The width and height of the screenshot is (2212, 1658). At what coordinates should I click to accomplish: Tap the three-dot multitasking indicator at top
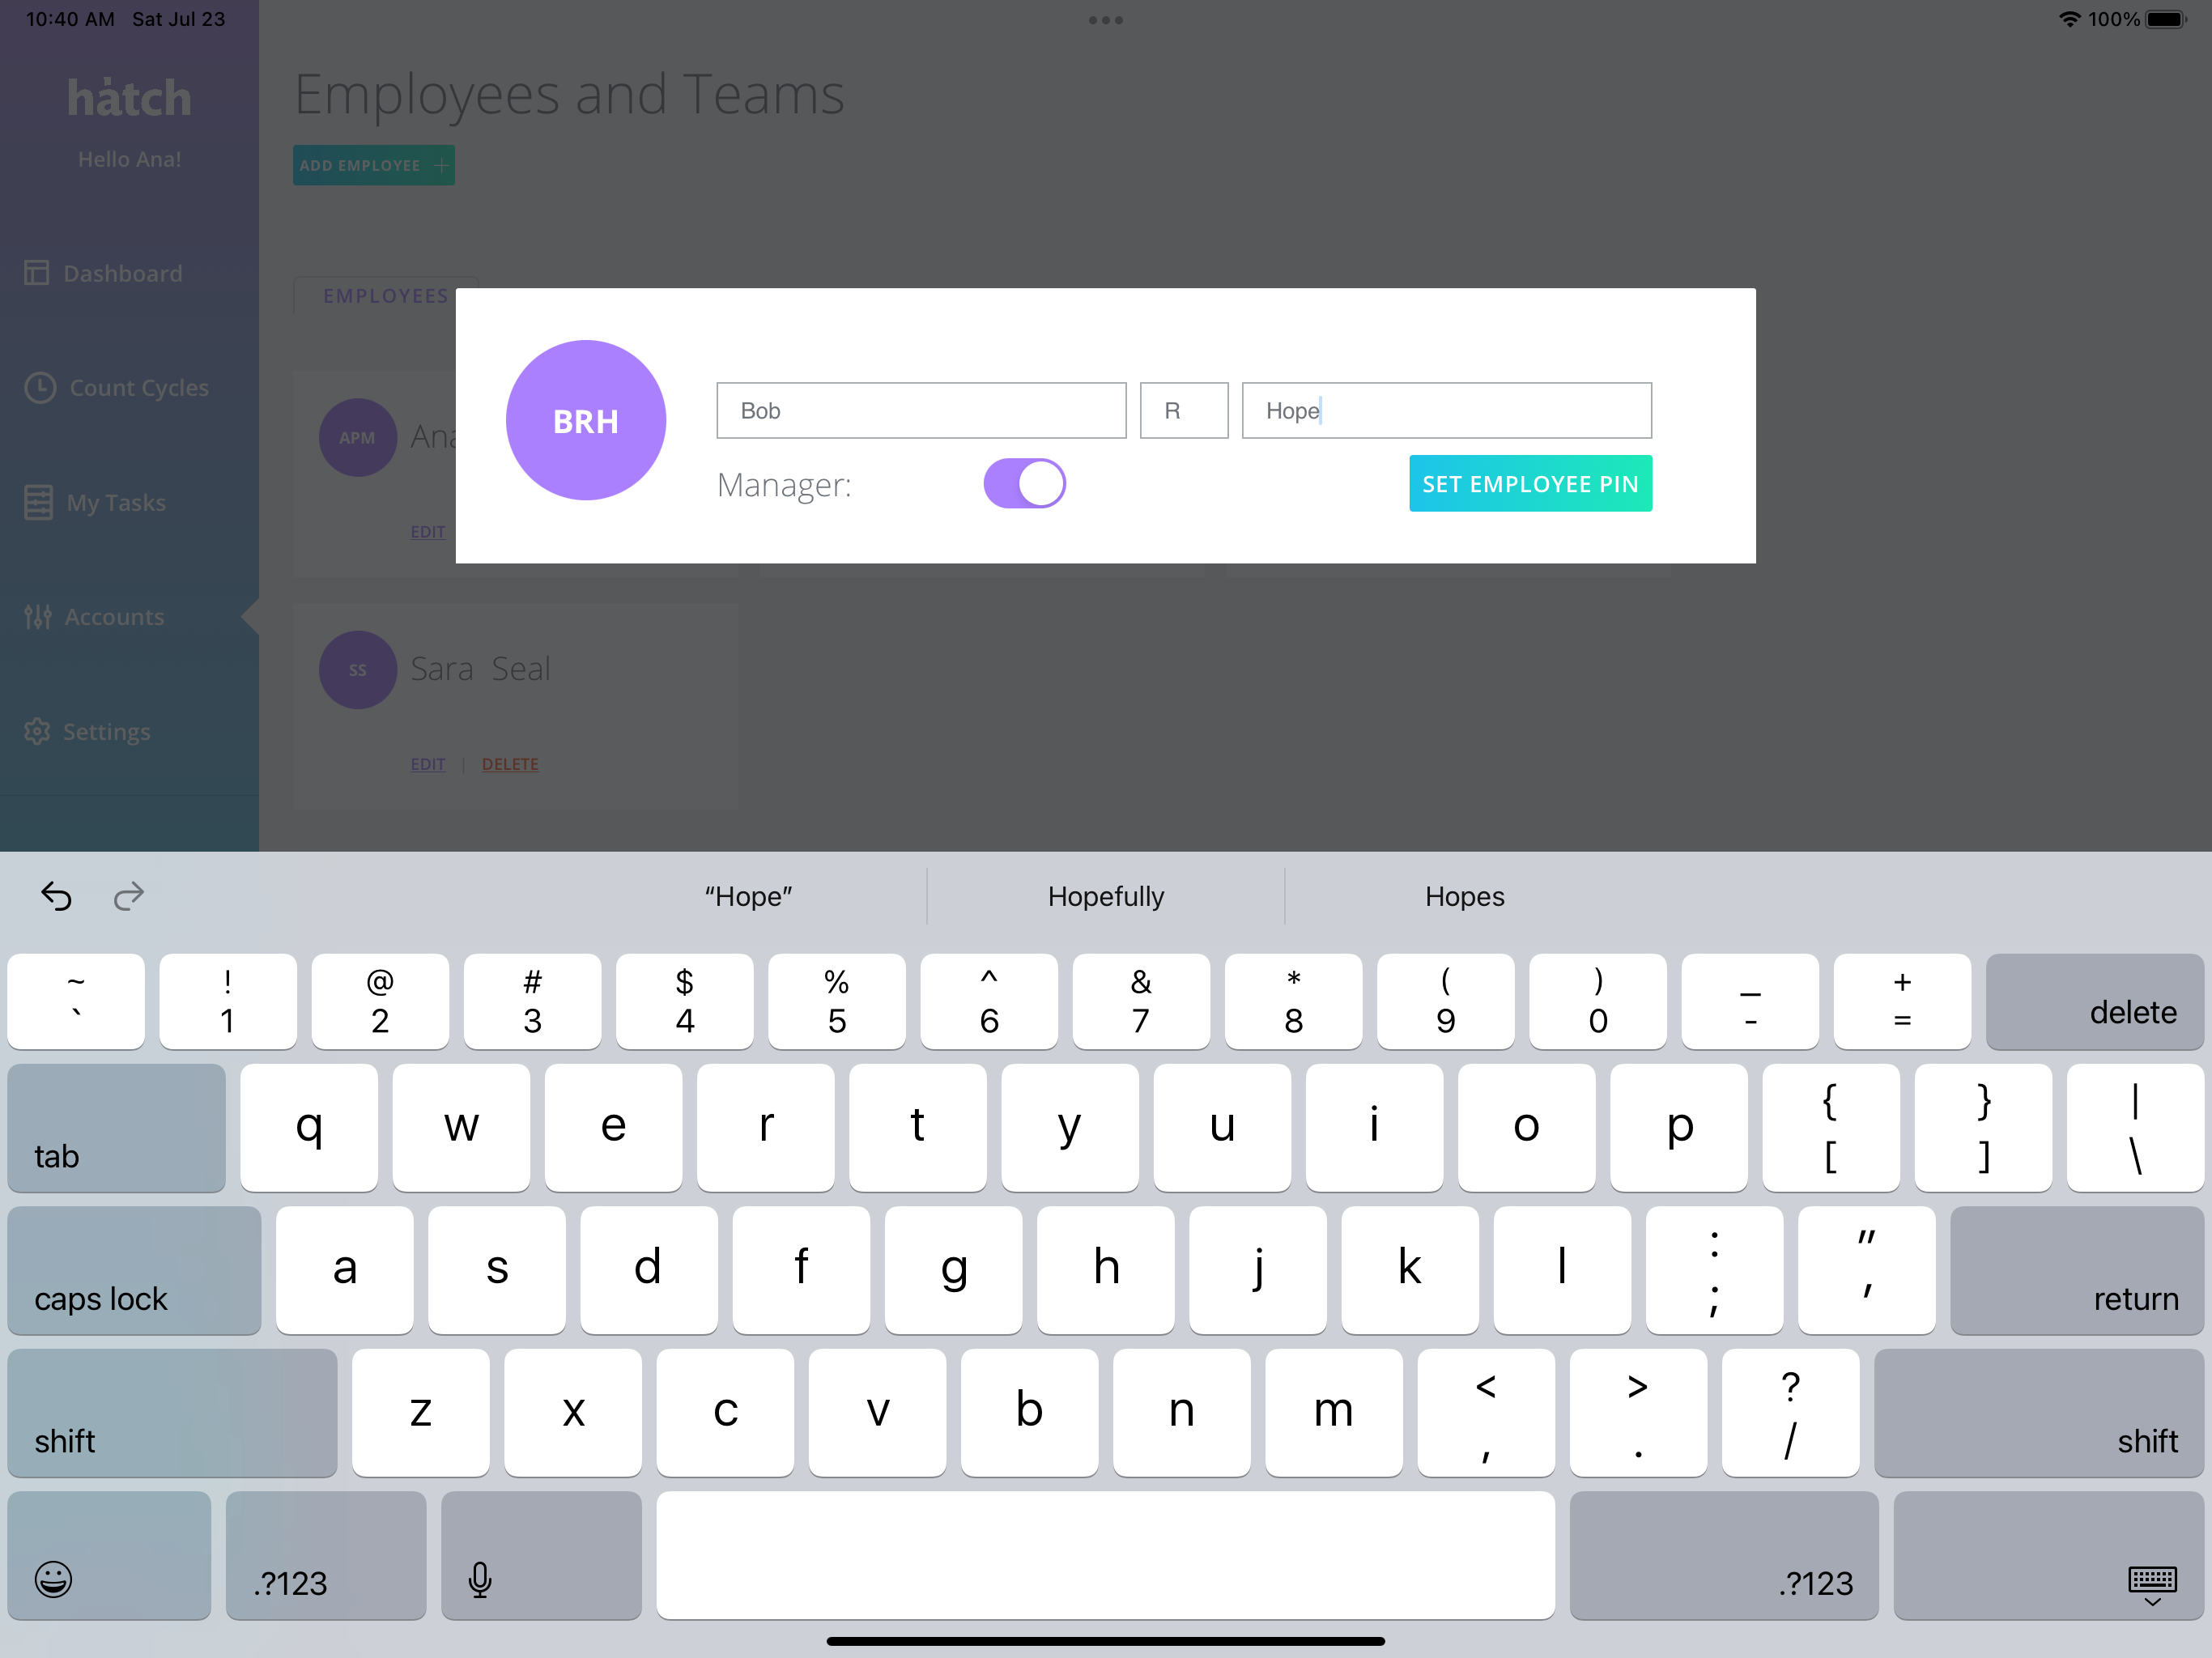[x=1106, y=20]
